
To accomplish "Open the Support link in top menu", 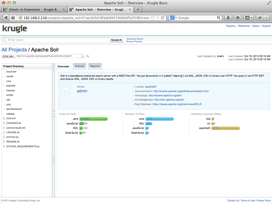I will (266, 26).
